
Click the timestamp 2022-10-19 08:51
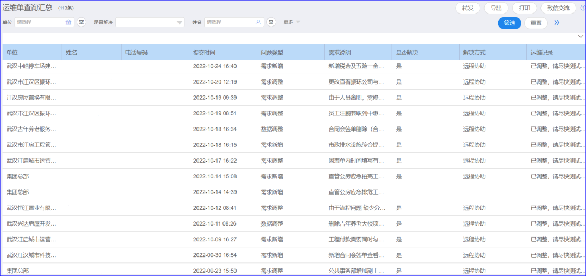pyautogui.click(x=215, y=113)
